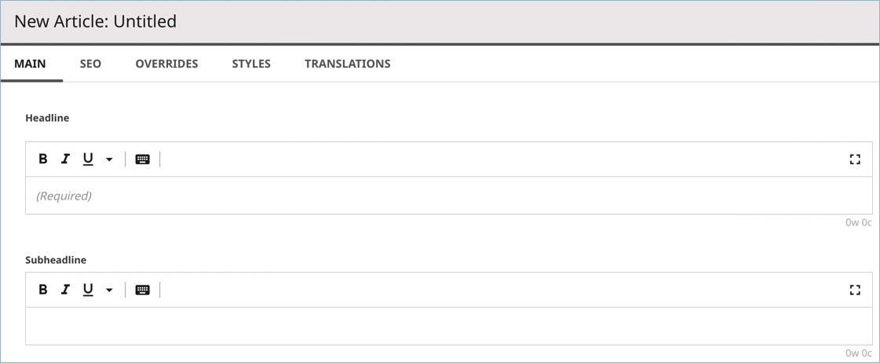Toggle bold in the Headline toolbar
The image size is (880, 363).
coord(42,159)
